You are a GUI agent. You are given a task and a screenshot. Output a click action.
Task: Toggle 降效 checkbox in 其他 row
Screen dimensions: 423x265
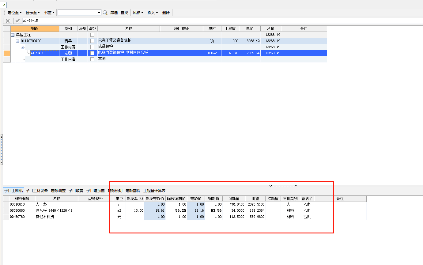coord(92,59)
